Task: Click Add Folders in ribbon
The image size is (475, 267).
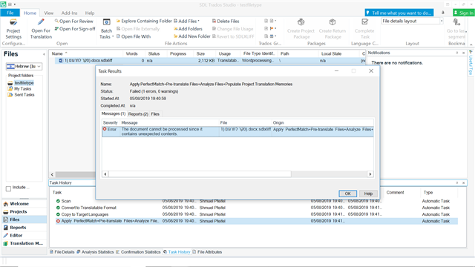Action: pyautogui.click(x=188, y=29)
